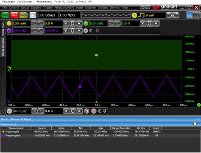Edit channel 2 offset 0.0 V field

point(130,23)
